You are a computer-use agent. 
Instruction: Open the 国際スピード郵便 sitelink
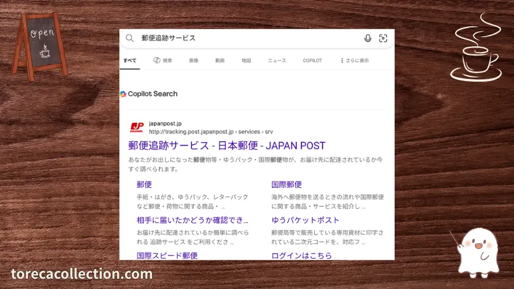click(x=167, y=255)
